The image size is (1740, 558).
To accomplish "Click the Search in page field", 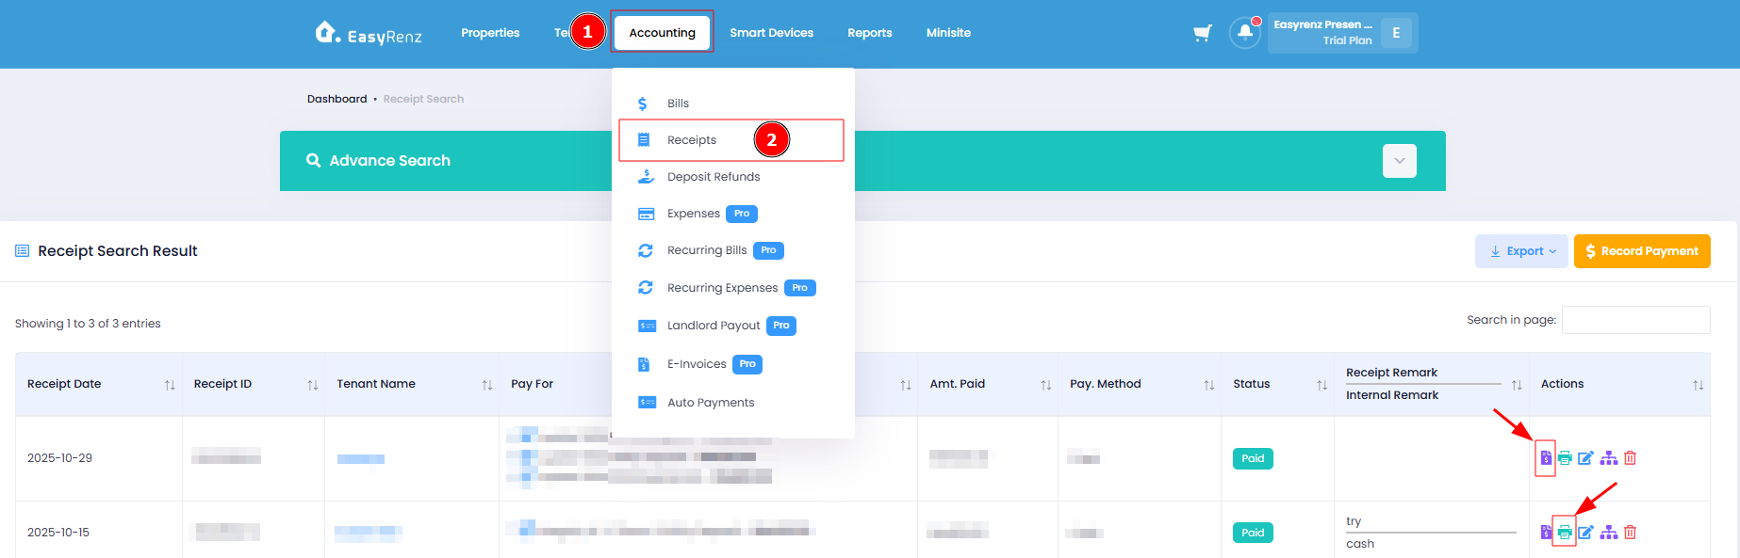I will tap(1635, 320).
